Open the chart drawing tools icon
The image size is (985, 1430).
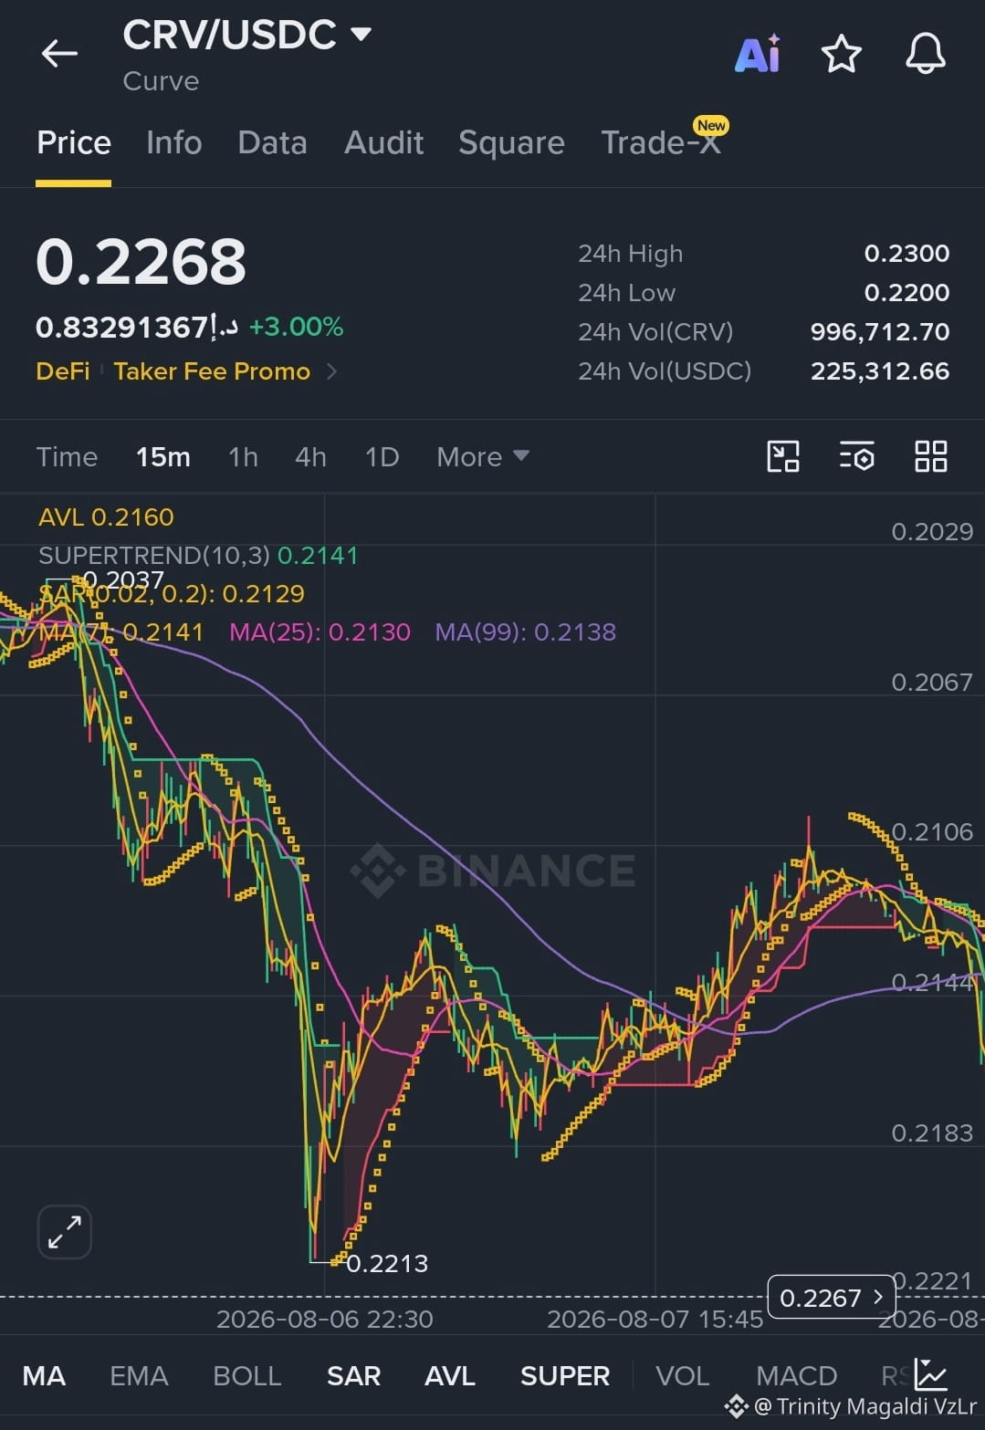point(783,456)
